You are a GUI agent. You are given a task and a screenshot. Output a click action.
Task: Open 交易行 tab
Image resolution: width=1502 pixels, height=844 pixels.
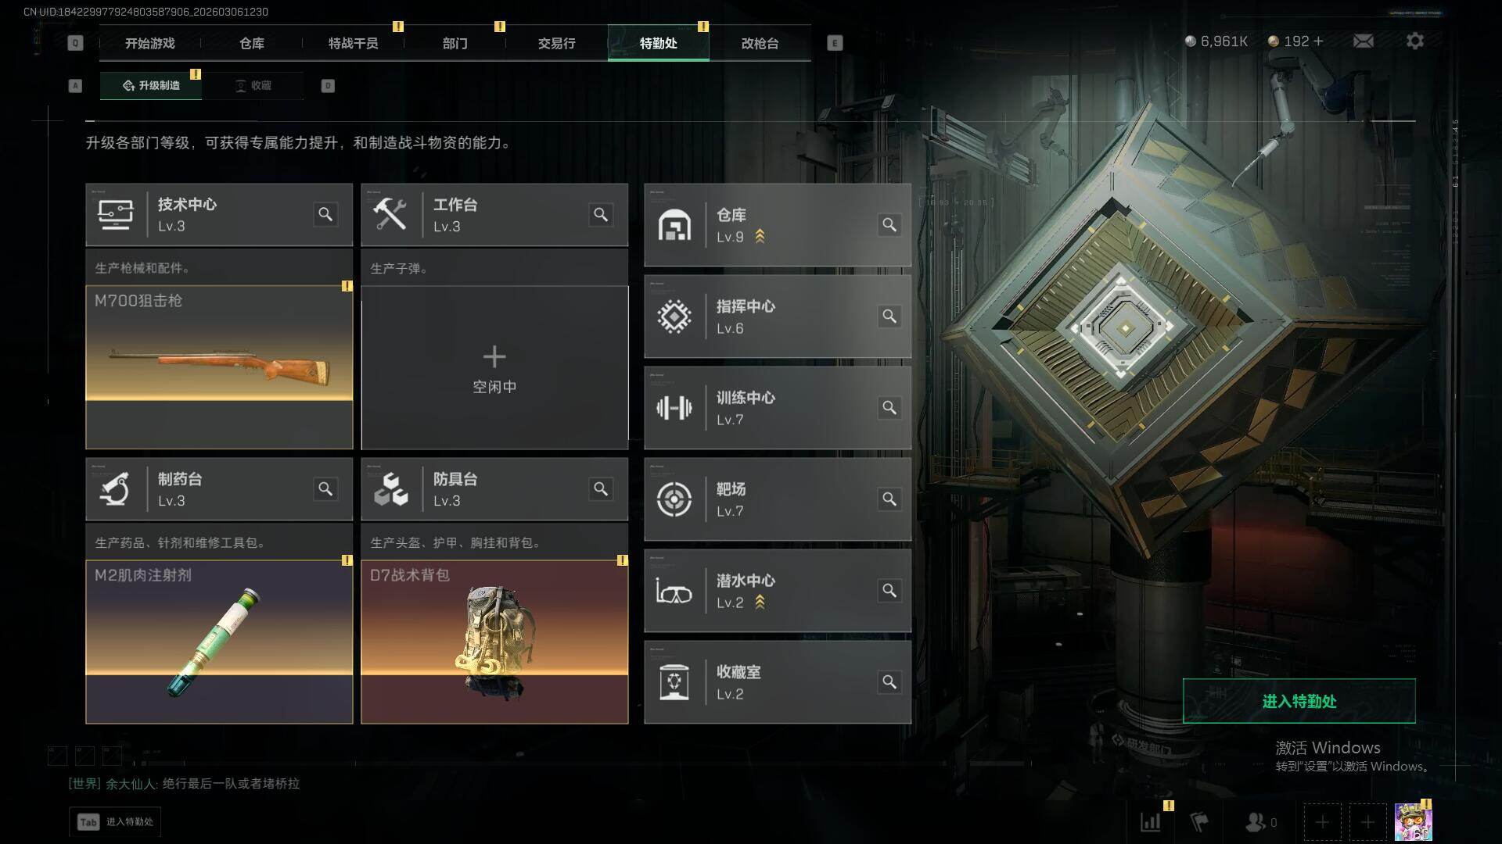[556, 43]
